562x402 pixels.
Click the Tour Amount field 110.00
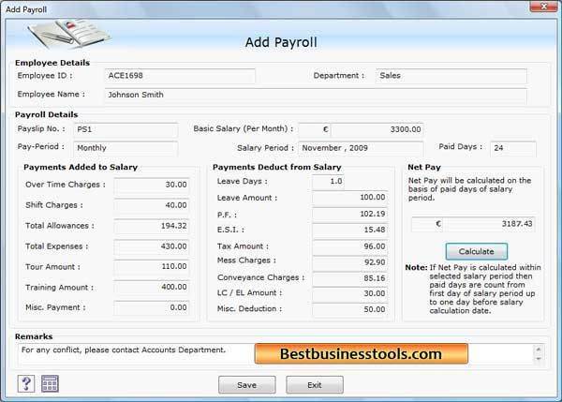(x=152, y=267)
